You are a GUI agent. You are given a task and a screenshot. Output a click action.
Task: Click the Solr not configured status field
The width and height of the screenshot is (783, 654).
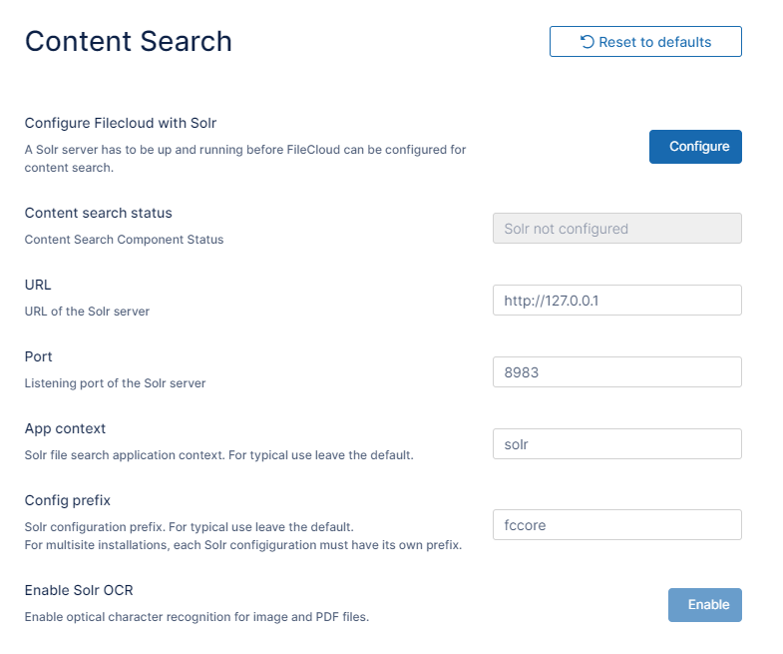[616, 229]
